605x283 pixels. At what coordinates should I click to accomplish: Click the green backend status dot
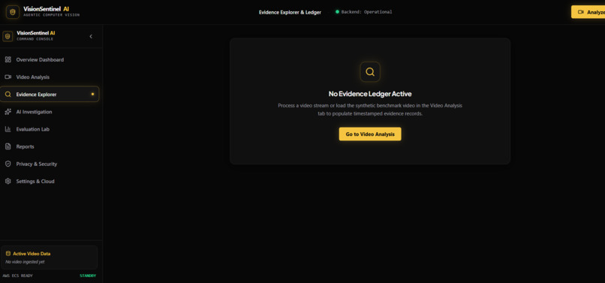point(337,12)
